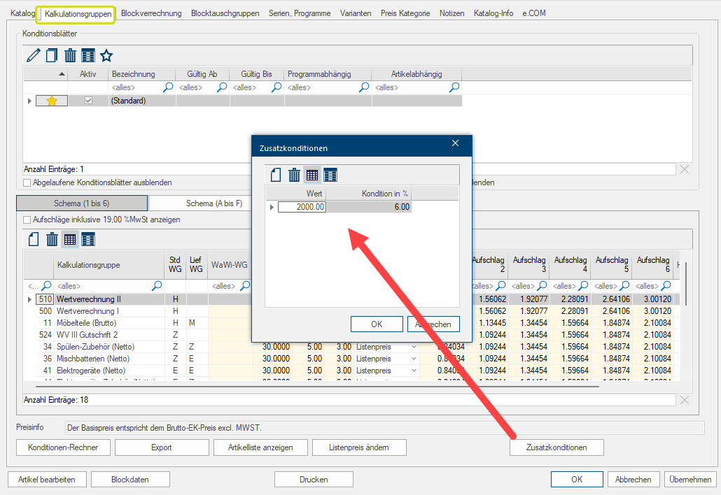Delete entry using trash icon in Zusatzkonditionen dialog

[295, 175]
